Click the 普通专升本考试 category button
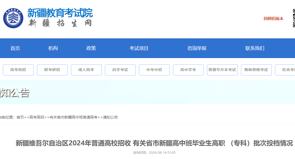295x159 pixels. click(x=223, y=70)
